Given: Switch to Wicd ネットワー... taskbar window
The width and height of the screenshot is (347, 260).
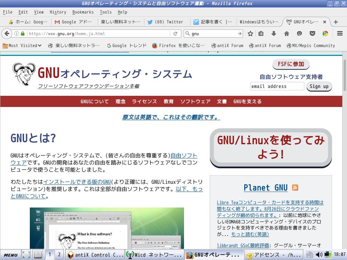Looking at the screenshot, I should point(155,255).
